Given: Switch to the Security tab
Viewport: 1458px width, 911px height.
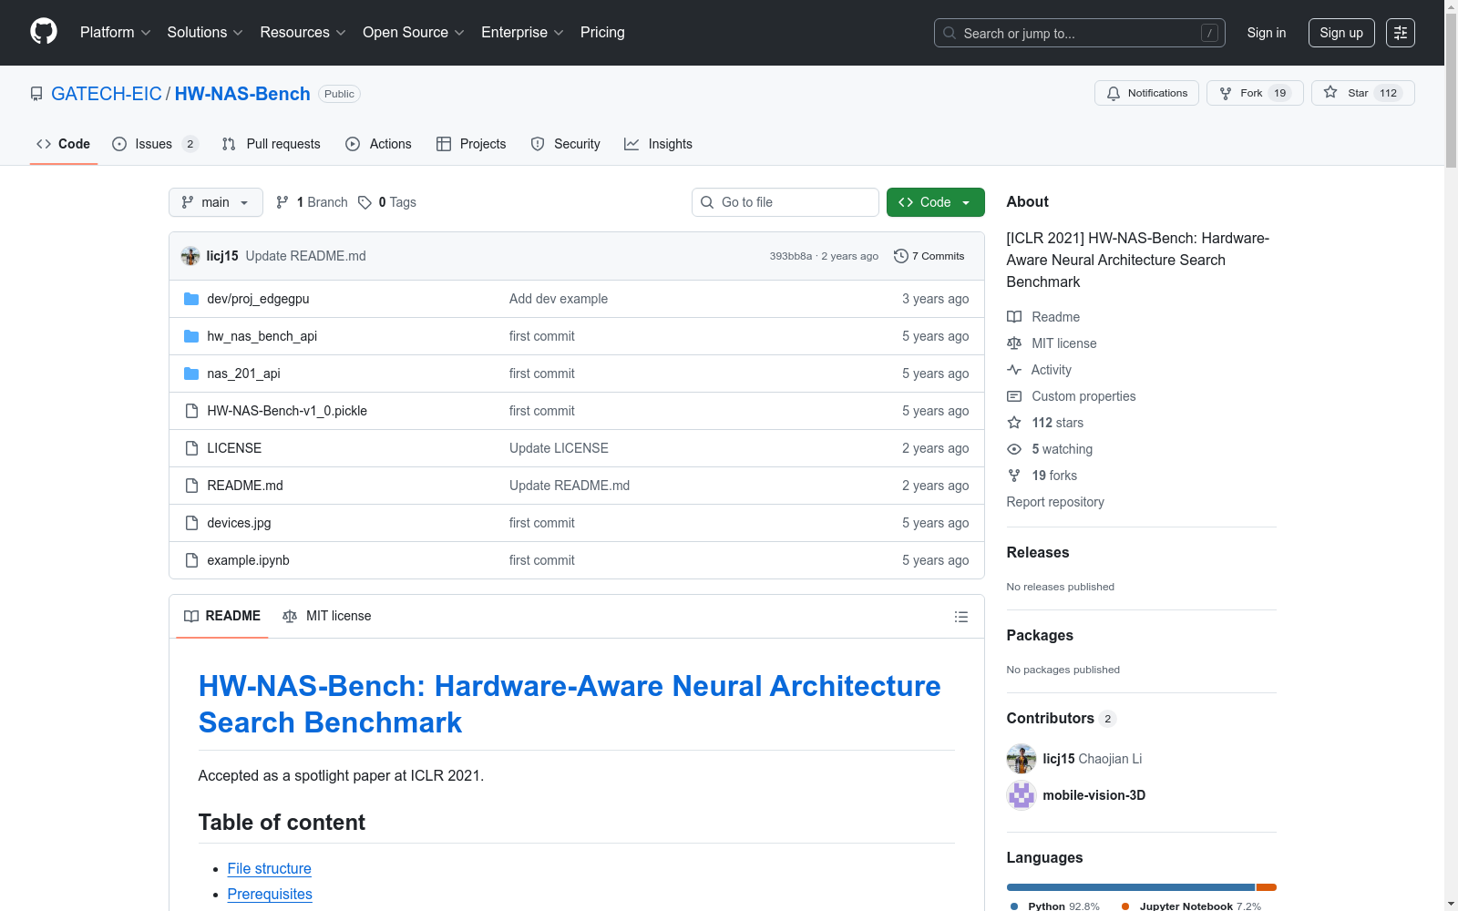Looking at the screenshot, I should point(566,144).
